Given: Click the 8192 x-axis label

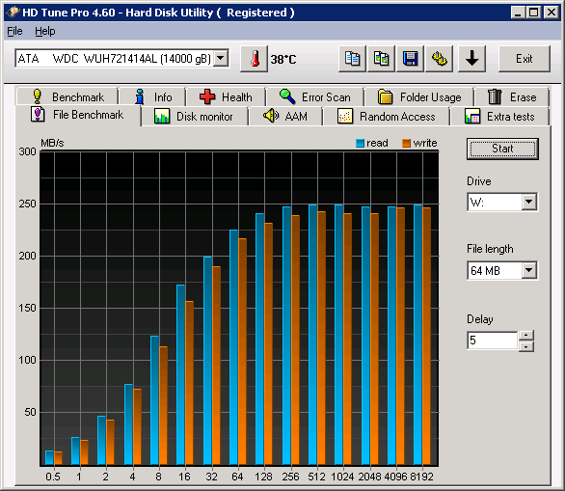Looking at the screenshot, I should [421, 477].
